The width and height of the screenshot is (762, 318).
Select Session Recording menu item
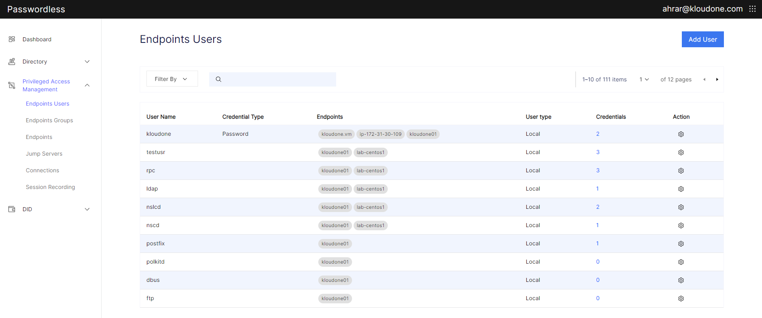50,187
